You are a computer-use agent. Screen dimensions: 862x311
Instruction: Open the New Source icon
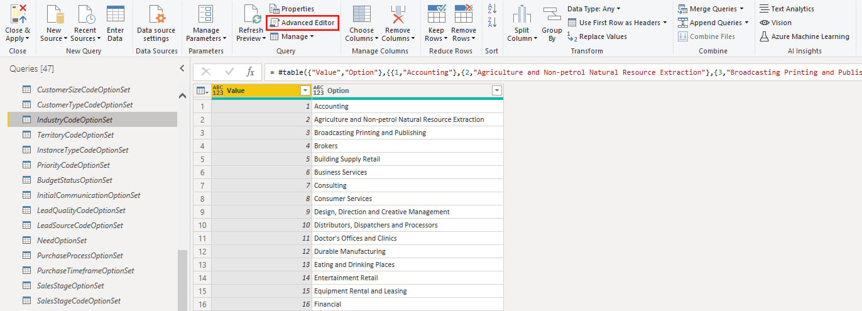pos(54,14)
